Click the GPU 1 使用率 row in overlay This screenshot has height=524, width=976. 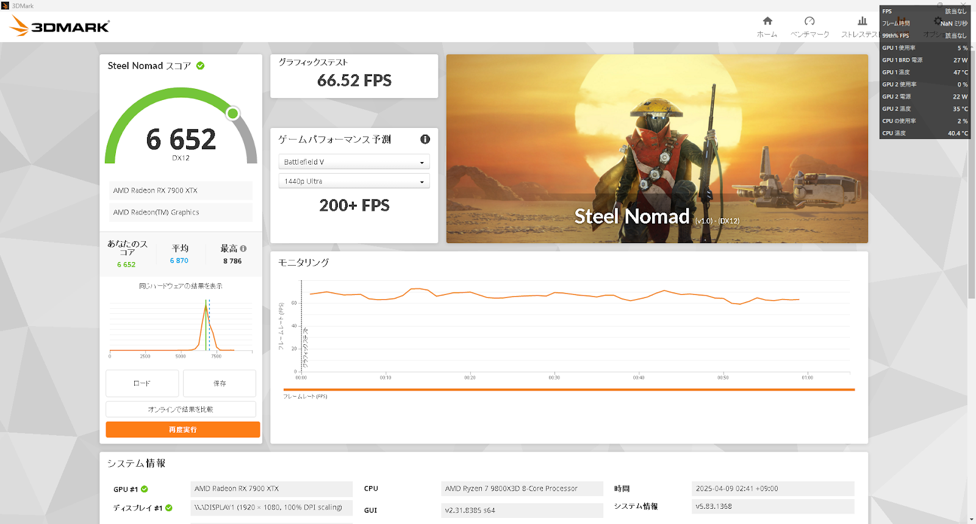[x=925, y=48]
